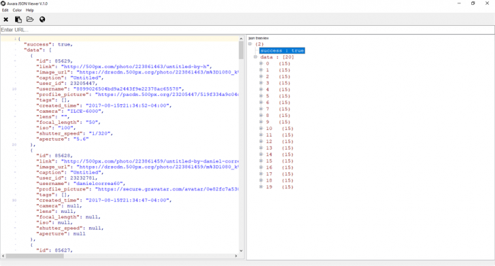The width and height of the screenshot is (495, 266).
Task: Click the "success": true line in editor
Action: (x=48, y=44)
